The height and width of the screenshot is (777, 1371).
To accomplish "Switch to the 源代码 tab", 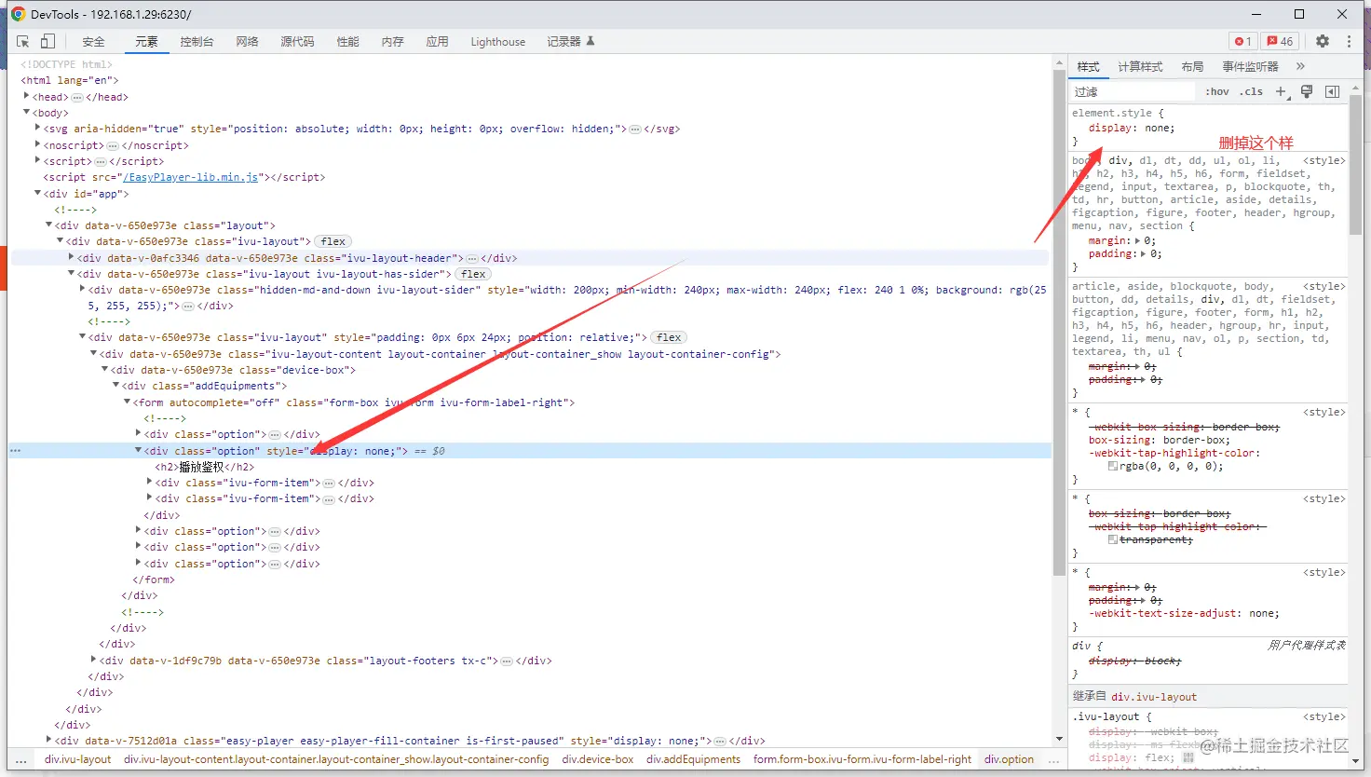I will point(297,41).
